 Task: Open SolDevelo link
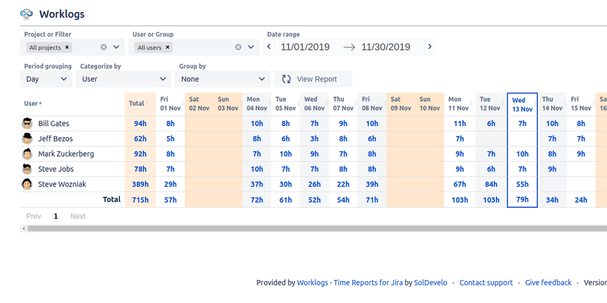pos(430,283)
